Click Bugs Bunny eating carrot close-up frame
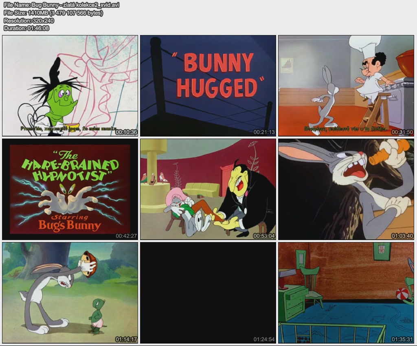417x346 pixels. point(346,189)
